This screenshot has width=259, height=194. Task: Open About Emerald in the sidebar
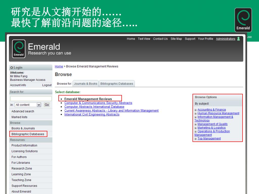pyautogui.click(x=21, y=191)
